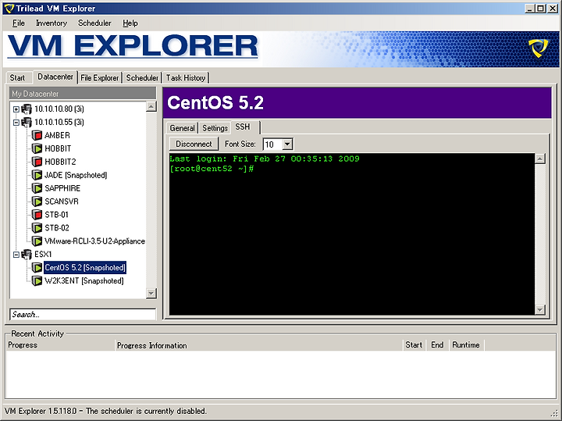This screenshot has width=562, height=421.
Task: Open the Help menu
Action: (x=130, y=23)
